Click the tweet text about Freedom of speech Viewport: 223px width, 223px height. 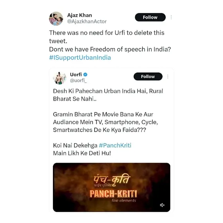[110, 49]
